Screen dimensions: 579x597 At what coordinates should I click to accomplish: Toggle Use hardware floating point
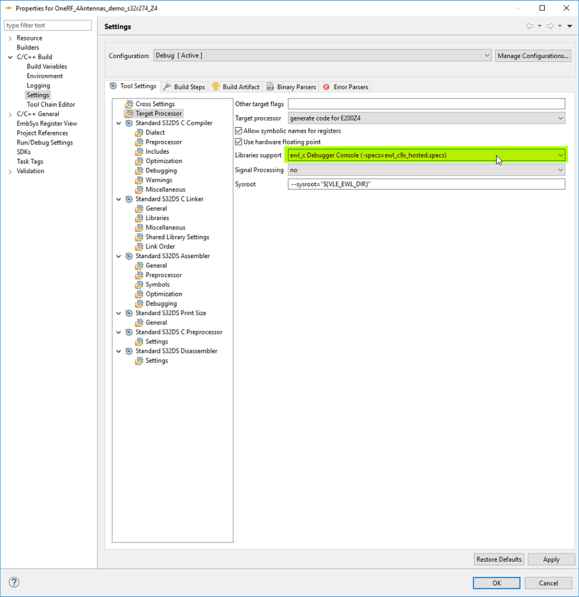239,142
